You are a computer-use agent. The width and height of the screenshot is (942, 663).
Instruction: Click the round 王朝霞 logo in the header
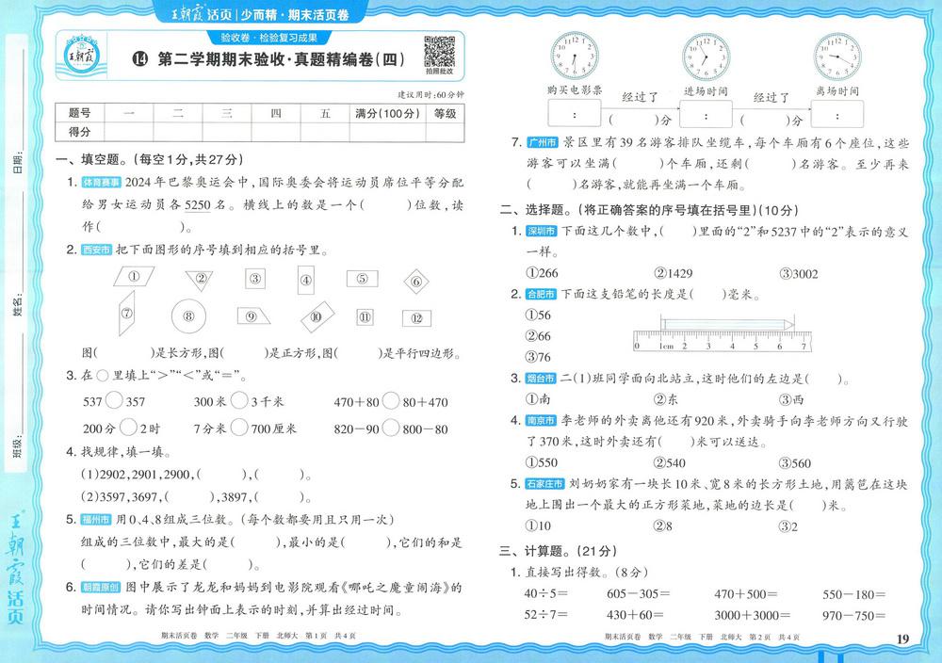(80, 56)
